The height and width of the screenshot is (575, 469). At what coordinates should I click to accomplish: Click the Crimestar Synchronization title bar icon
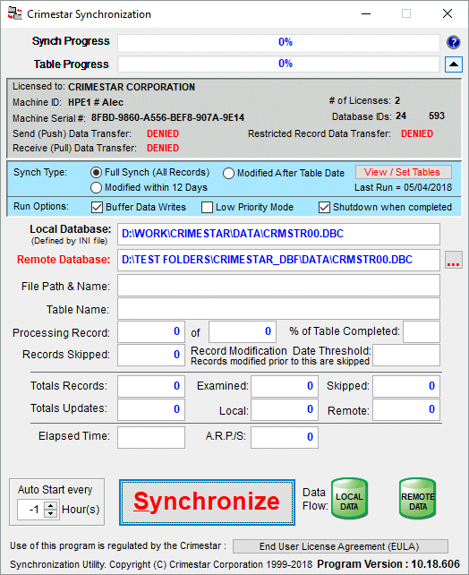pos(14,13)
